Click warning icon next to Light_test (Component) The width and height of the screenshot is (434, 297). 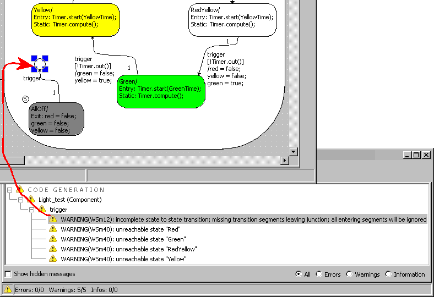[x=31, y=199]
